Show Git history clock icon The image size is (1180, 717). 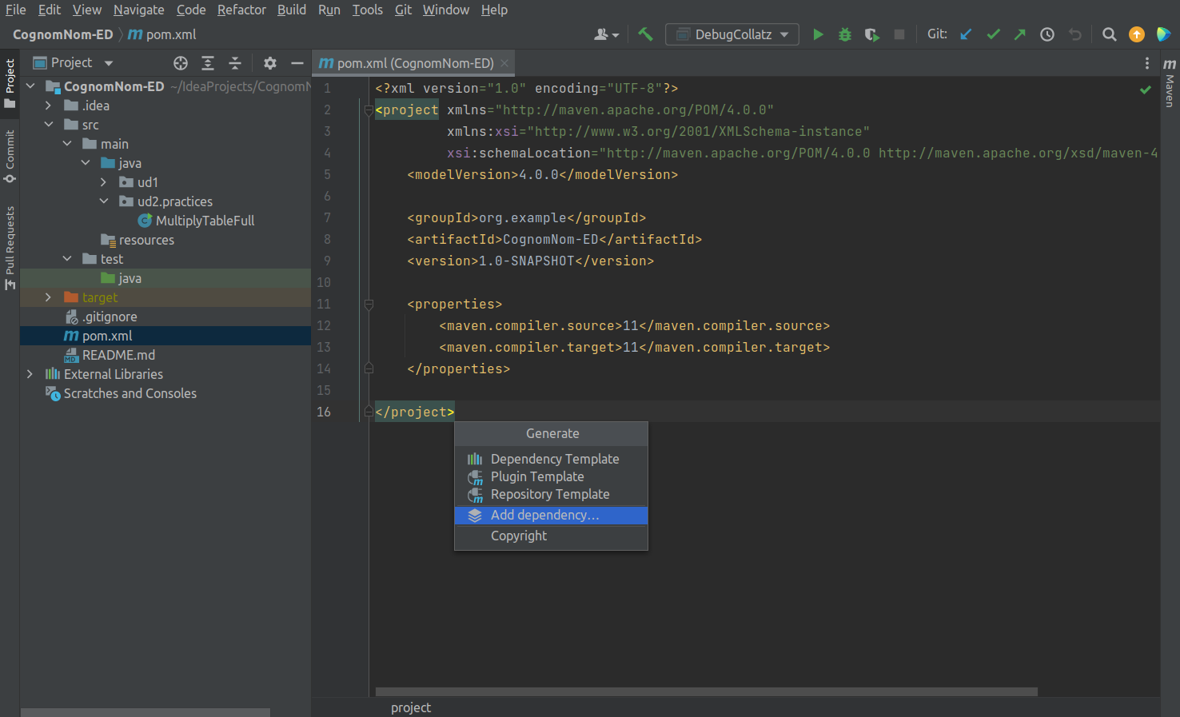[1047, 34]
